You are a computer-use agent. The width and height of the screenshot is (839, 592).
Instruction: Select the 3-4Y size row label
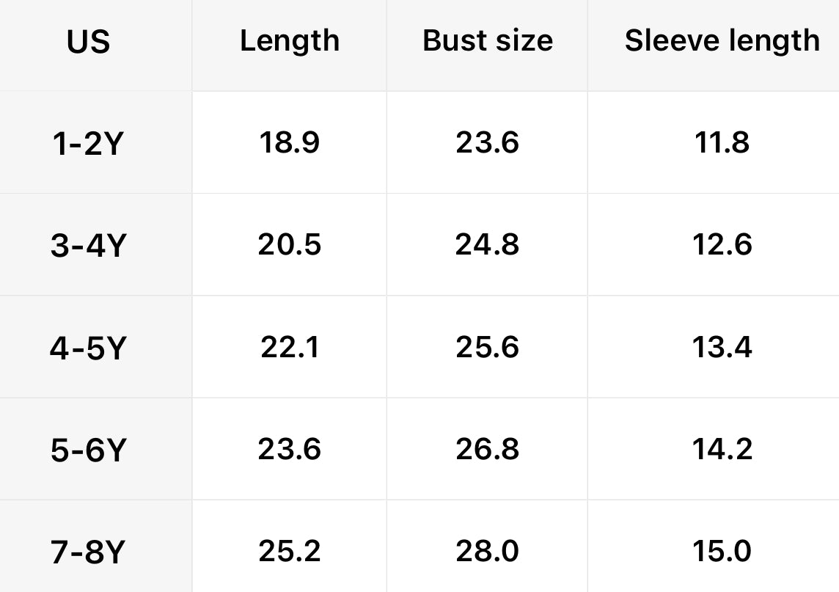pos(88,246)
